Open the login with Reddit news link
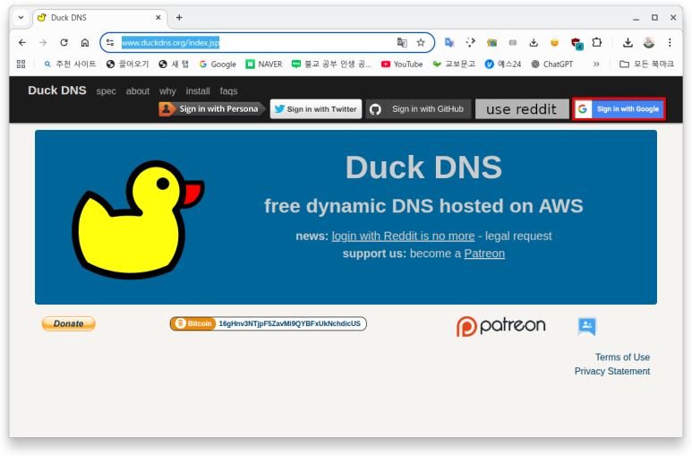Screen dimensions: 692x456 point(403,236)
